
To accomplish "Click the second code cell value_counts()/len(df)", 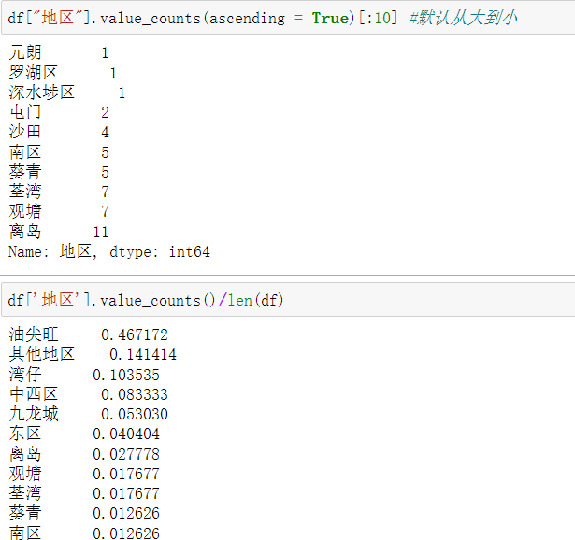I will click(288, 300).
